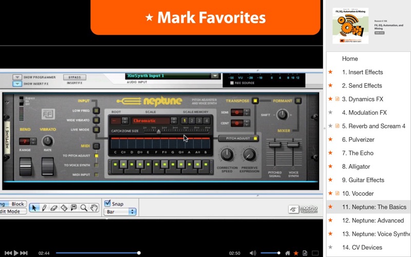This screenshot has height=257, width=411.
Task: Select scale memory slot 1
Action: click(x=184, y=121)
